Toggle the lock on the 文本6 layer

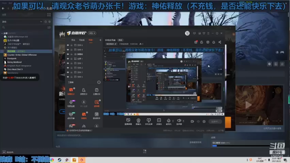tap(71, 45)
